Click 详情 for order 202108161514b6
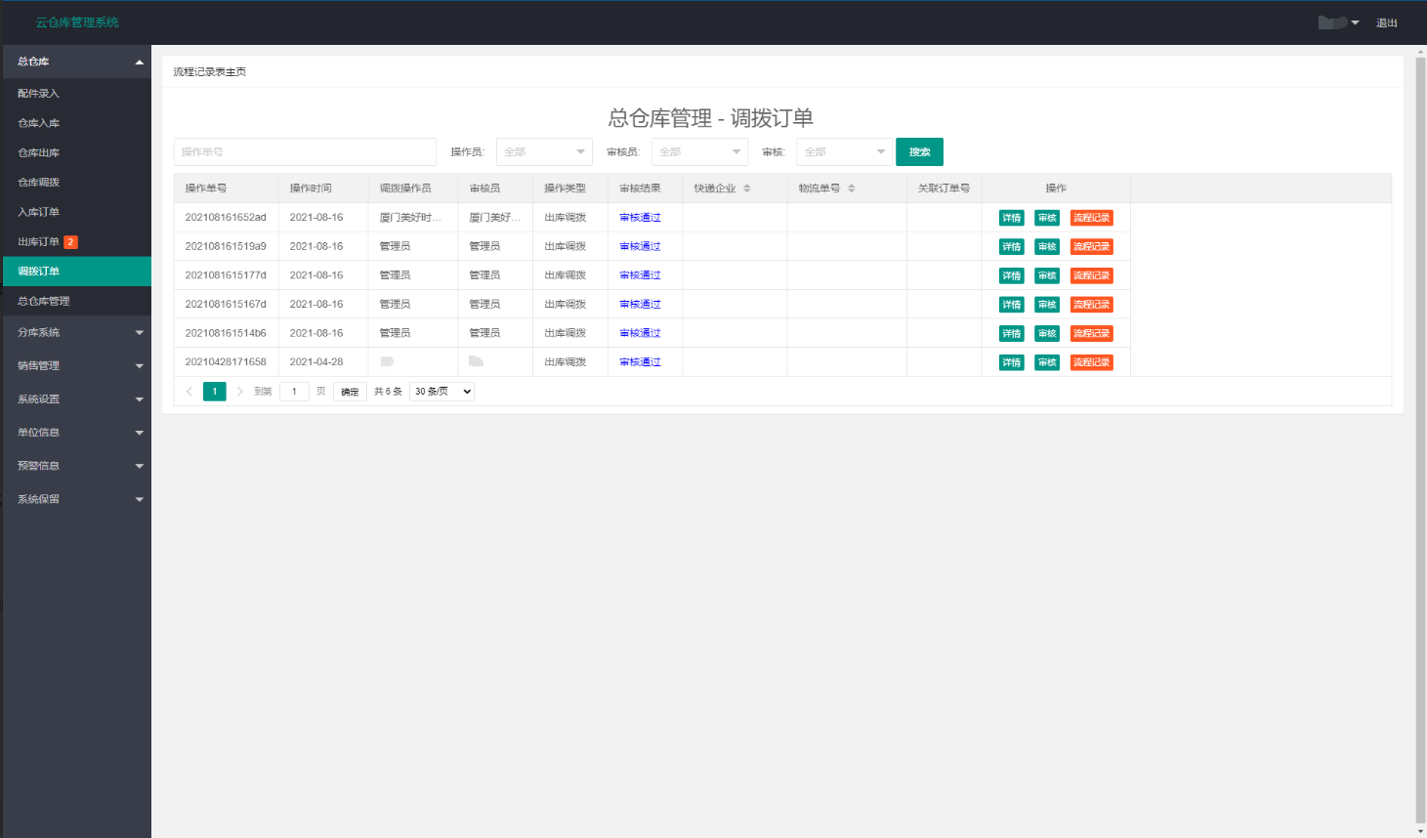Image resolution: width=1427 pixels, height=838 pixels. coord(1012,334)
